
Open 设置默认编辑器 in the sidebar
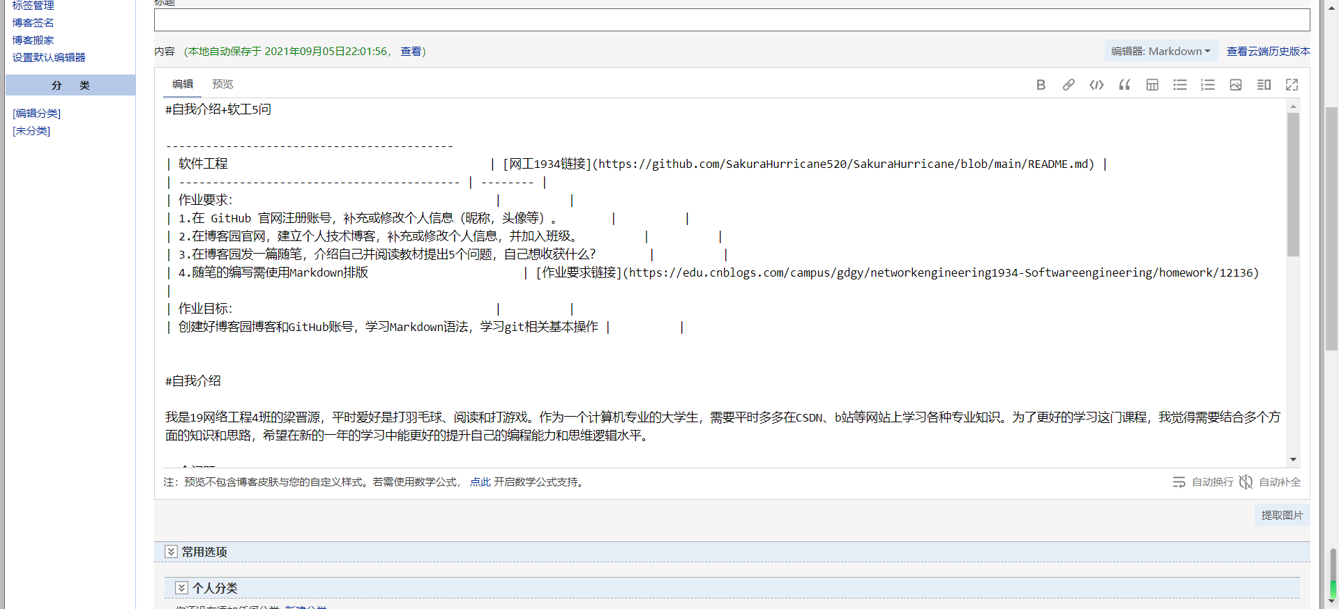point(49,57)
